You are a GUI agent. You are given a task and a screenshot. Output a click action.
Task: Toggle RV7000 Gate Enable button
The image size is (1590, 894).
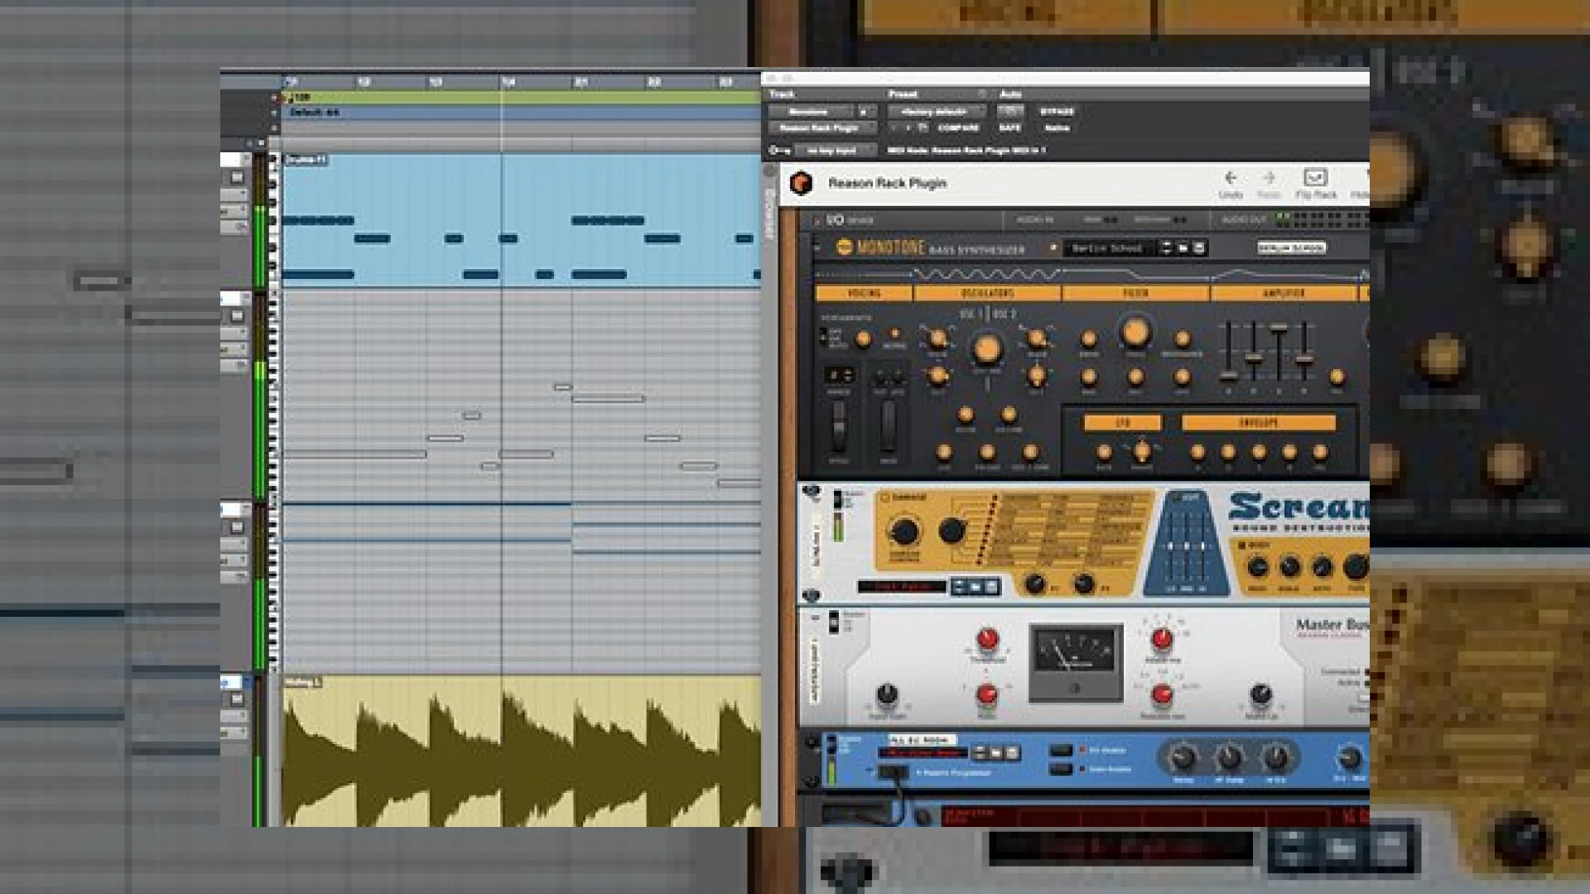click(1061, 769)
